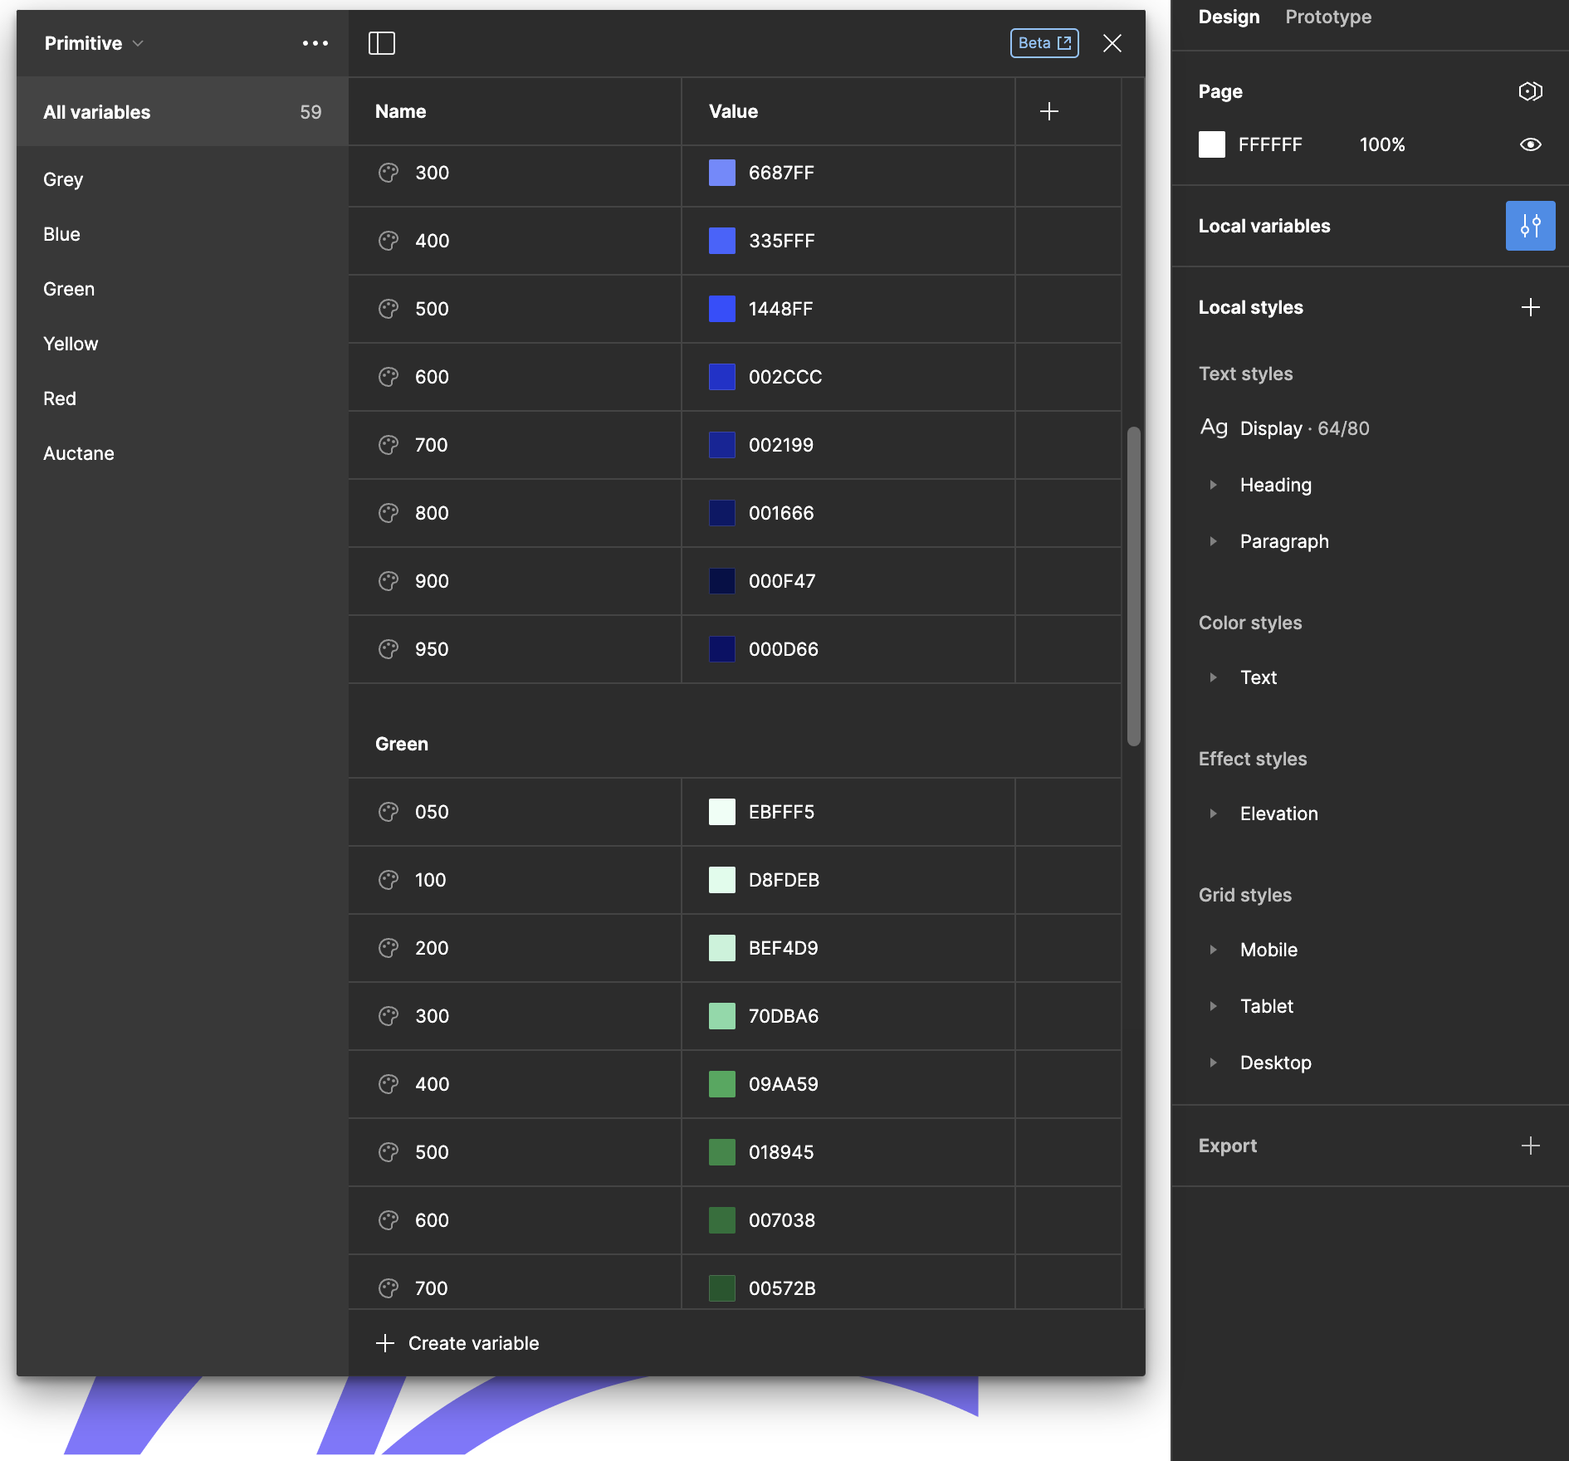
Task: Open the Beta feedback link
Action: click(x=1044, y=43)
